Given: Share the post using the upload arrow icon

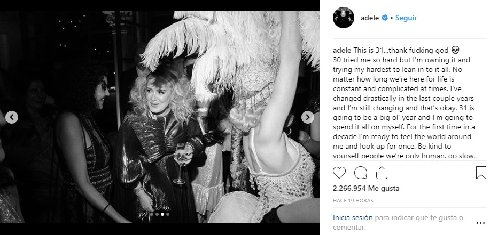Looking at the screenshot, I should point(382,173).
